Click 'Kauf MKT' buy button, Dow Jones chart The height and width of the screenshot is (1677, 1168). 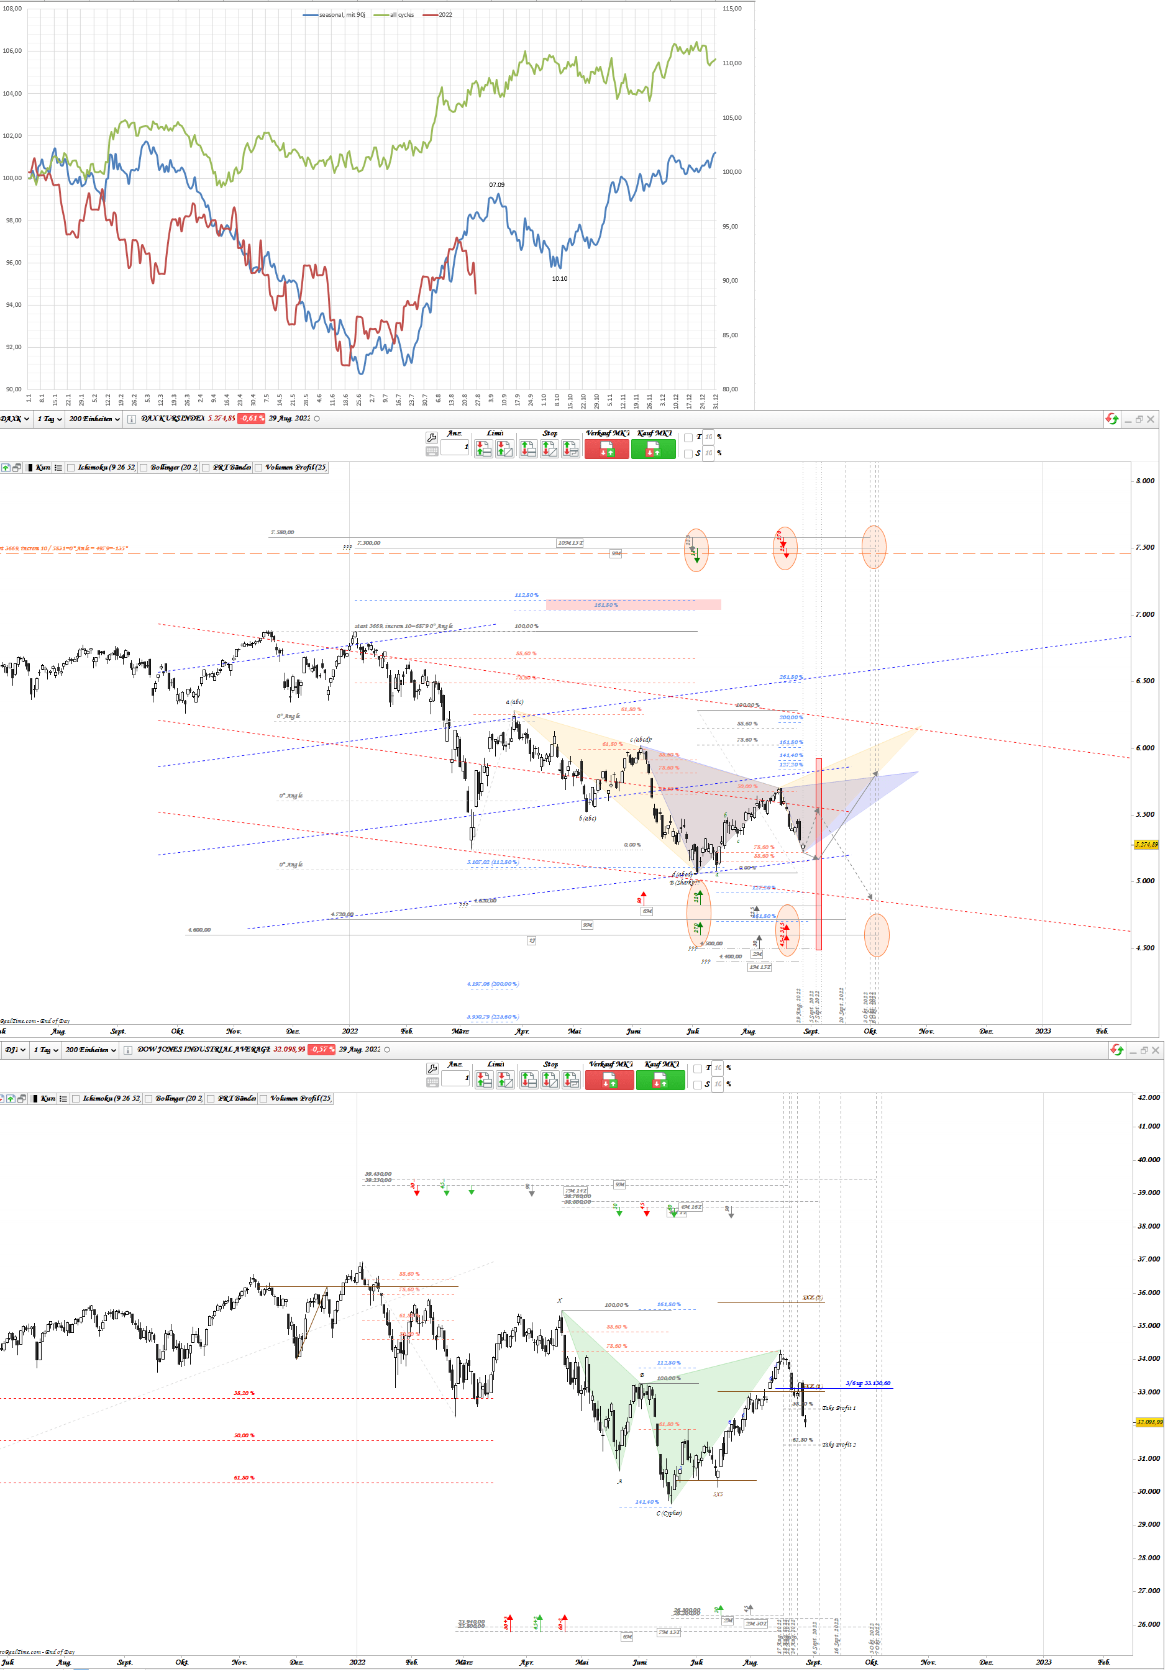660,1079
